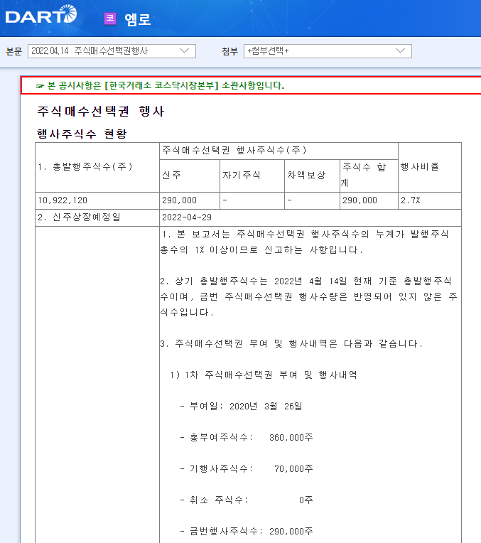Click the DART logo

pyautogui.click(x=41, y=14)
